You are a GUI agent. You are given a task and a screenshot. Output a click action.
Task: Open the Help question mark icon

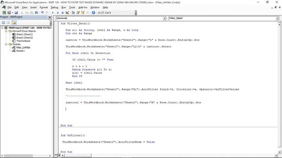(93, 13)
